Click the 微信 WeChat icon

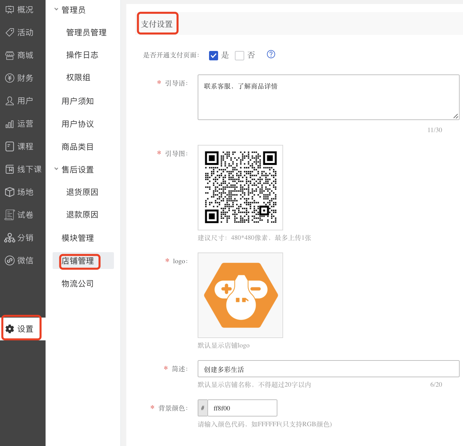pos(10,261)
